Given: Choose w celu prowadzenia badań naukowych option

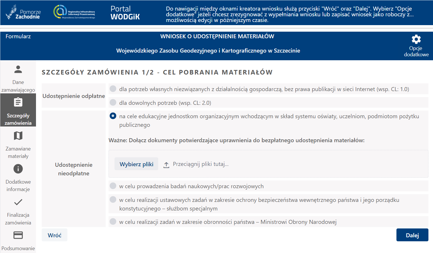Looking at the screenshot, I should [113, 186].
